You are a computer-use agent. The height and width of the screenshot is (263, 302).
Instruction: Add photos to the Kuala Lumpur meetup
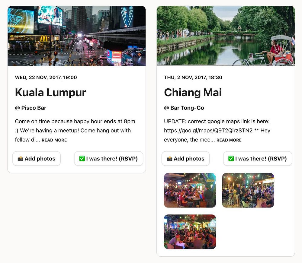pos(37,159)
